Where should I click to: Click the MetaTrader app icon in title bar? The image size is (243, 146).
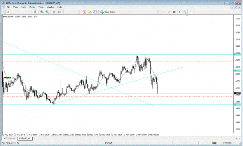pyautogui.click(x=3, y=3)
